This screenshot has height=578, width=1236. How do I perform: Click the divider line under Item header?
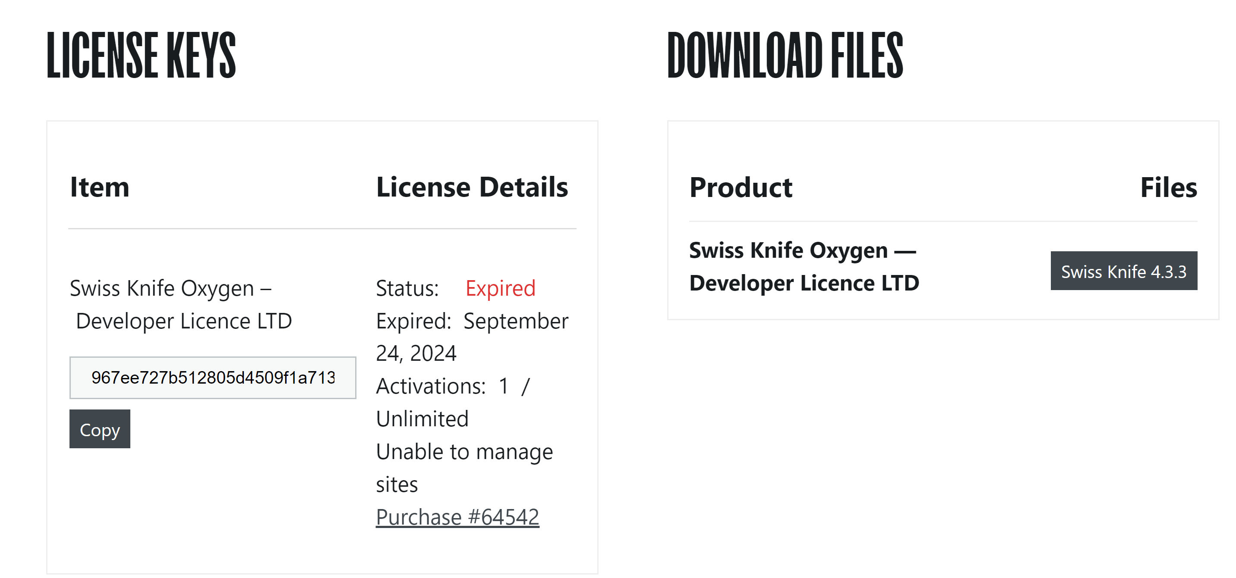point(322,228)
